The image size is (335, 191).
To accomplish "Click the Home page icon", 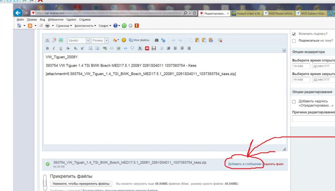I will click(19, 25).
